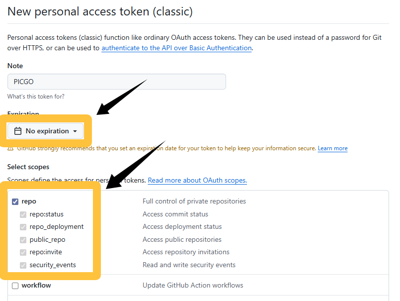Open the authenticate to the API link
This screenshot has width=400, height=301.
pyautogui.click(x=176, y=48)
